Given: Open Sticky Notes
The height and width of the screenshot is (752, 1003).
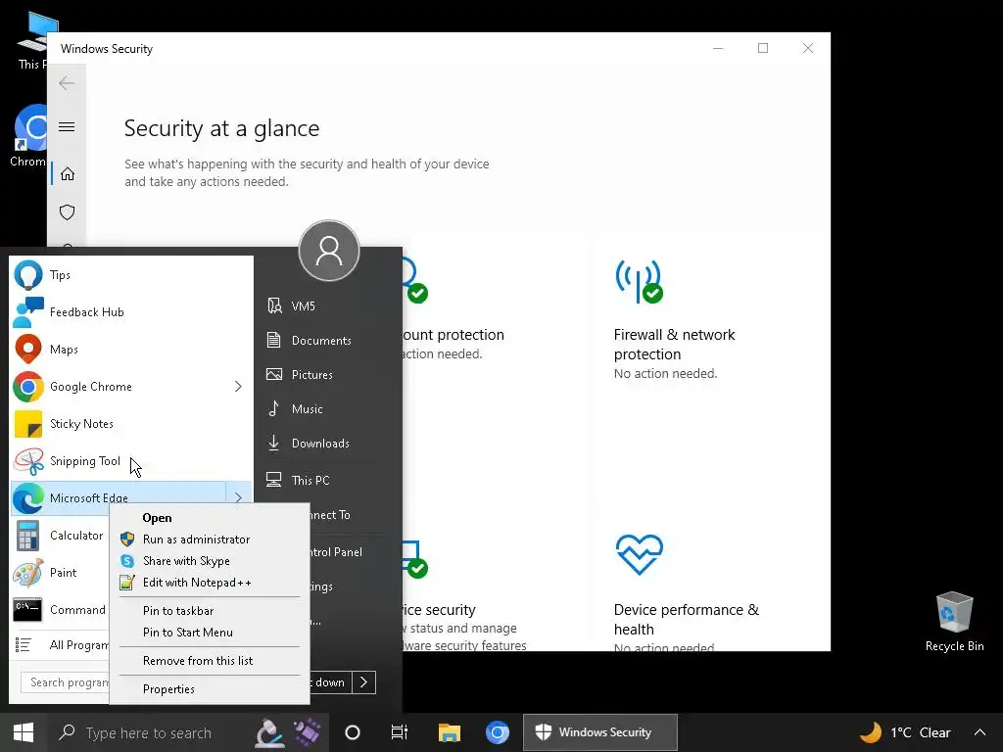Looking at the screenshot, I should [x=131, y=424].
